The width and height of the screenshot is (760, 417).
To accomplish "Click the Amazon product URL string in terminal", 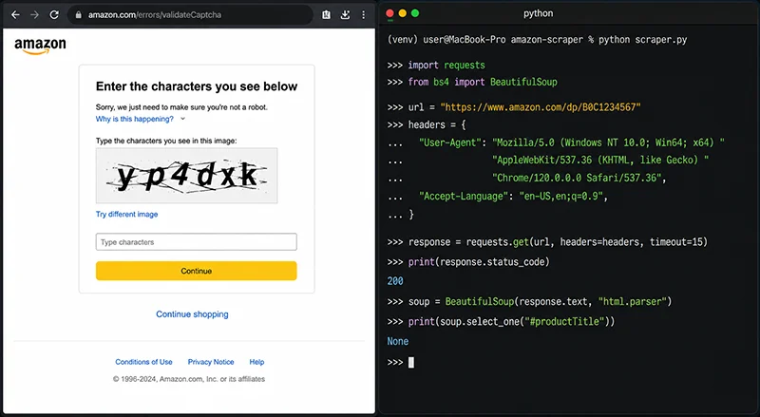I will coord(541,107).
